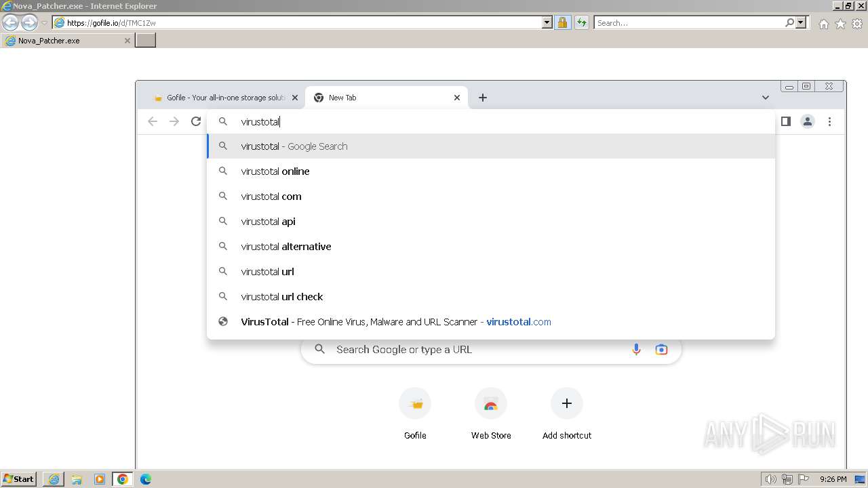Open the Web Store shortcut tile
The width and height of the screenshot is (868, 488).
click(x=491, y=415)
